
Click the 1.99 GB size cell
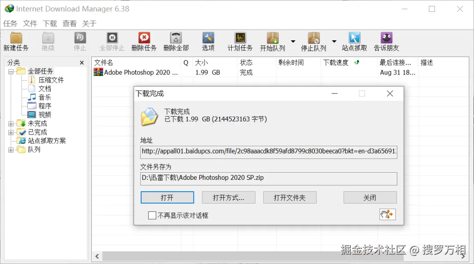pyautogui.click(x=208, y=72)
